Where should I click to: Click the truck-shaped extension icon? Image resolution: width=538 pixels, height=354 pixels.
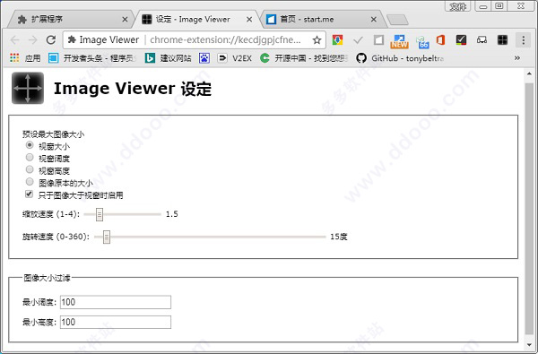pyautogui.click(x=482, y=40)
